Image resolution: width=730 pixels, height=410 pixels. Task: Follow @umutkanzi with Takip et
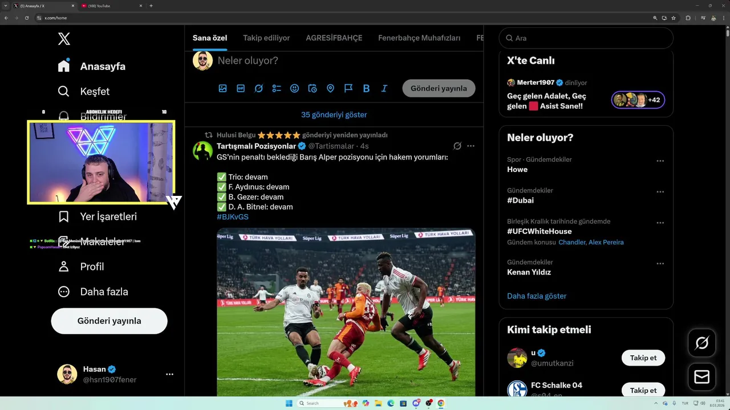[643, 358]
